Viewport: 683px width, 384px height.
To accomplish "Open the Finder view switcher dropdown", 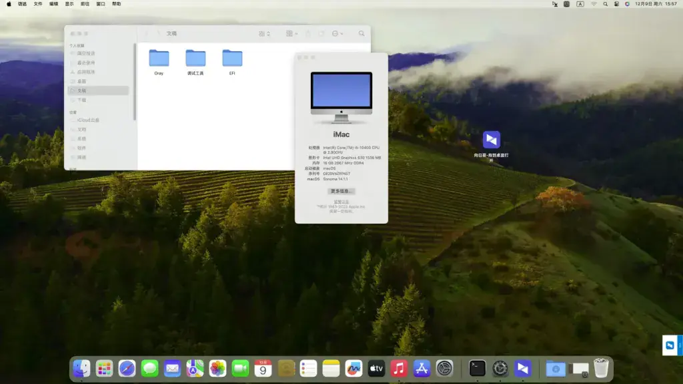I will tap(265, 33).
